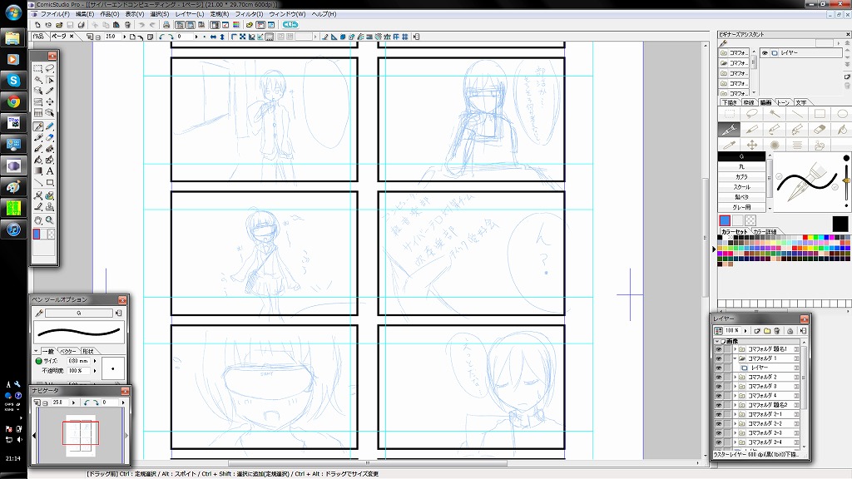852x479 pixels.
Task: Open the 編集(E) menu
Action: (84, 14)
